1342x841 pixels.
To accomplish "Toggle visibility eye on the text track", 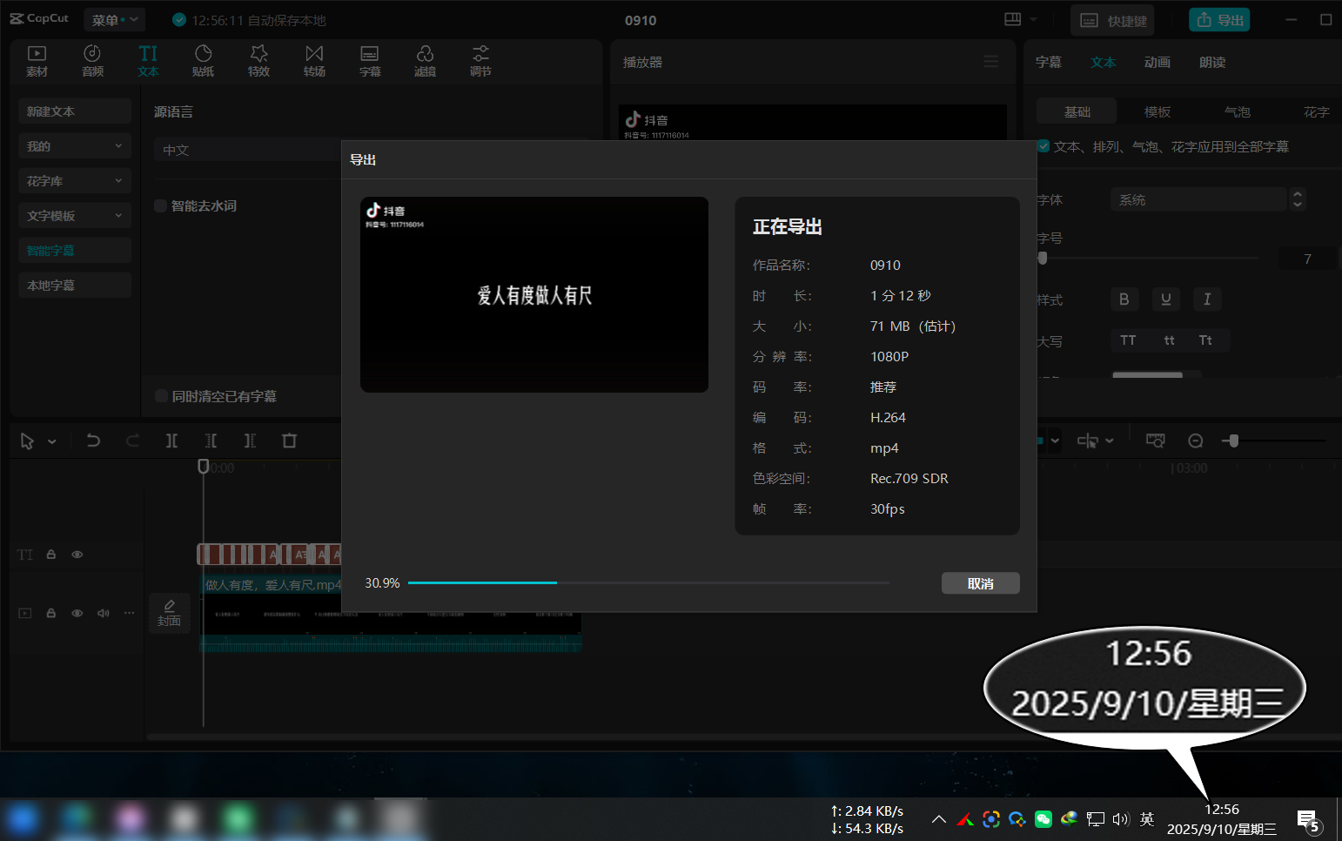I will click(77, 555).
